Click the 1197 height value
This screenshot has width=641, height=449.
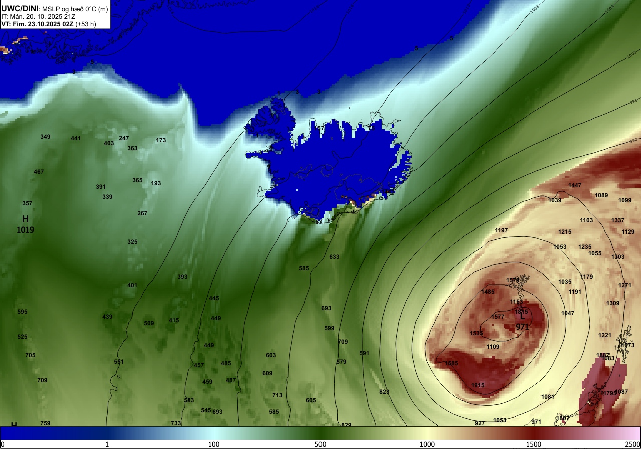[501, 230]
